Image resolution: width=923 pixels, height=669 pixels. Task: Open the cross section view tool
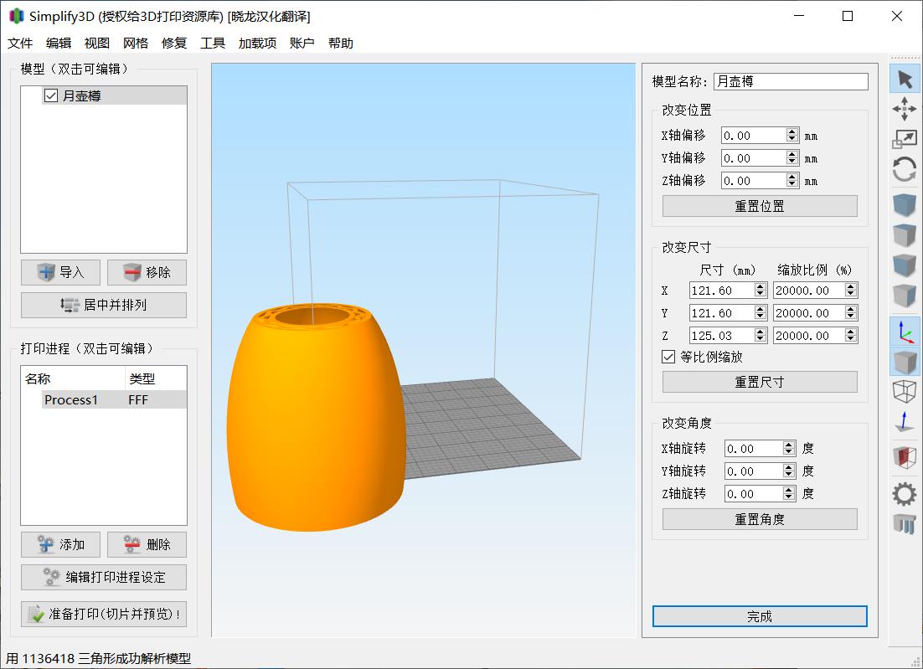[905, 457]
